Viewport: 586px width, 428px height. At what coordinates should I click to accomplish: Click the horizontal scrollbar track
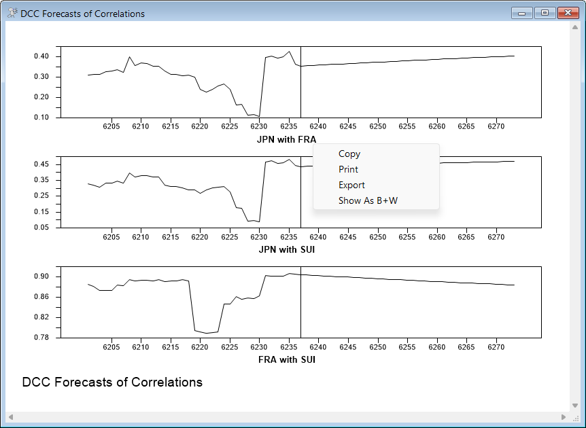(x=286, y=416)
